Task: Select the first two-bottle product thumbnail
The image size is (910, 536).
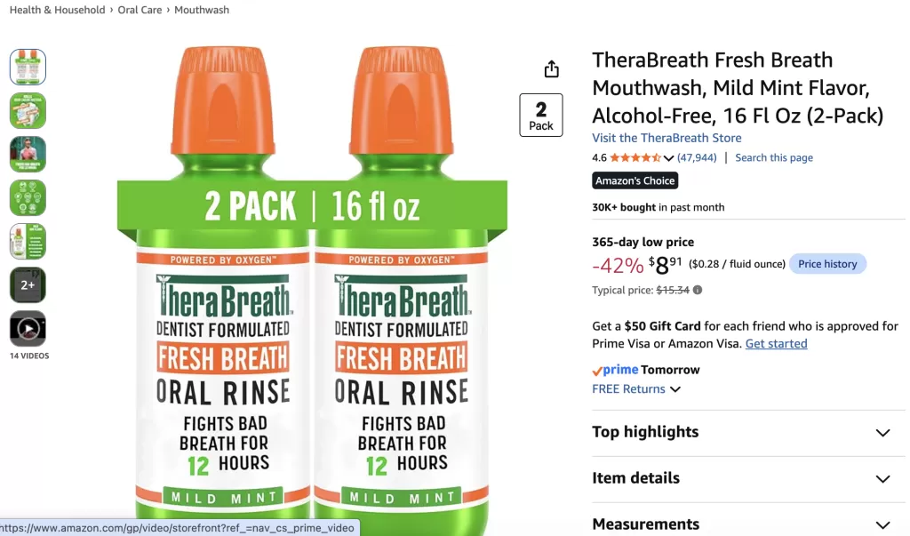Action: coord(28,67)
